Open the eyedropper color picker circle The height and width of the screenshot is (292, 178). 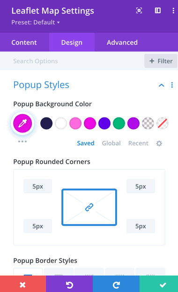click(22, 123)
